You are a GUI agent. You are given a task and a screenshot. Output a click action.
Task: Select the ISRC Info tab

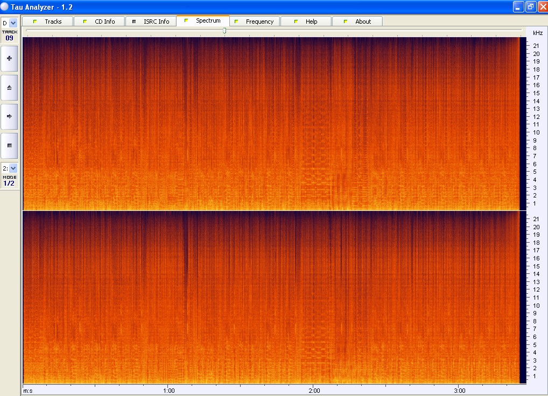[150, 22]
